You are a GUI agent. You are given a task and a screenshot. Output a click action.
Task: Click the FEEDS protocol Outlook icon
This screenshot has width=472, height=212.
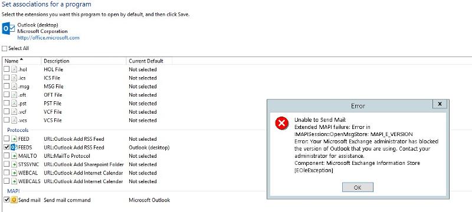coord(14,147)
